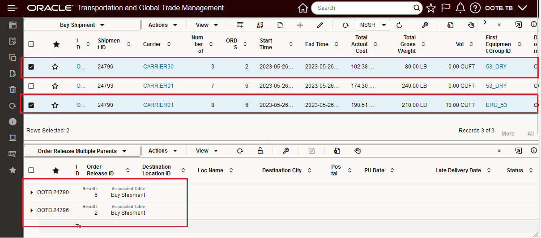541x238 pixels.
Task: Select the 10.00 CUFT volume cell
Action: point(460,105)
